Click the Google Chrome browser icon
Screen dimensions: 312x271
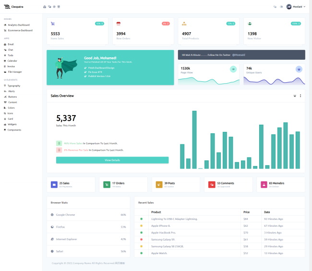52,215
